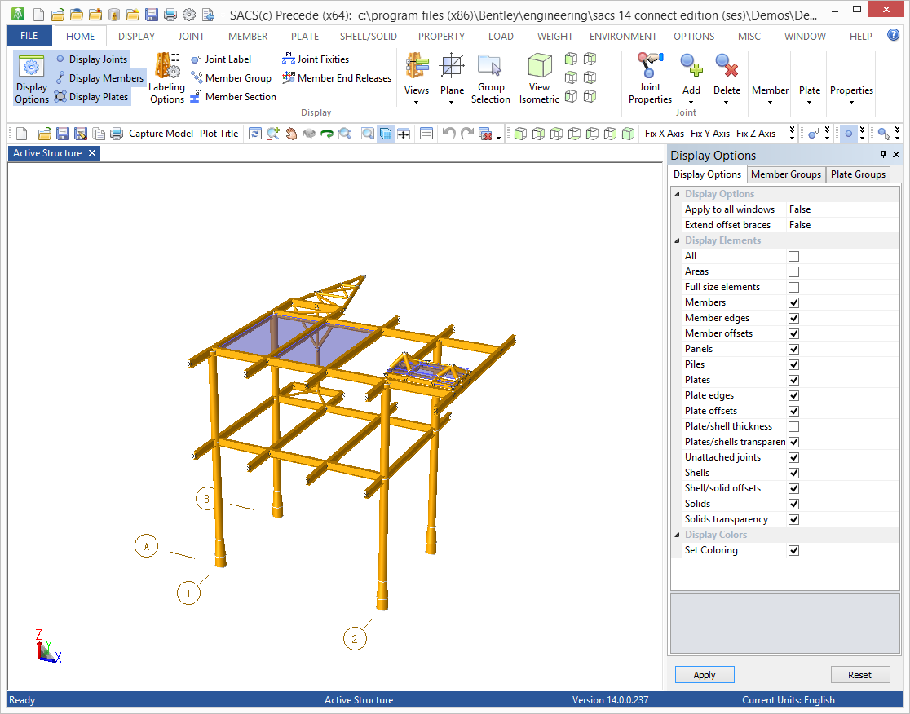Toggle Solids transparency checkbox
This screenshot has width=910, height=714.
pos(793,519)
